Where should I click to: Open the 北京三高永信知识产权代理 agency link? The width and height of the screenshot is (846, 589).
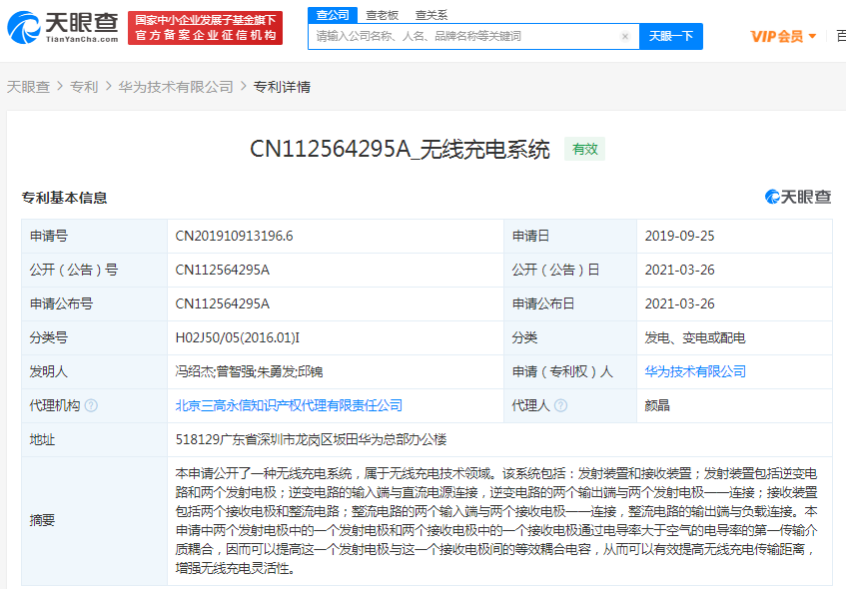tap(289, 405)
